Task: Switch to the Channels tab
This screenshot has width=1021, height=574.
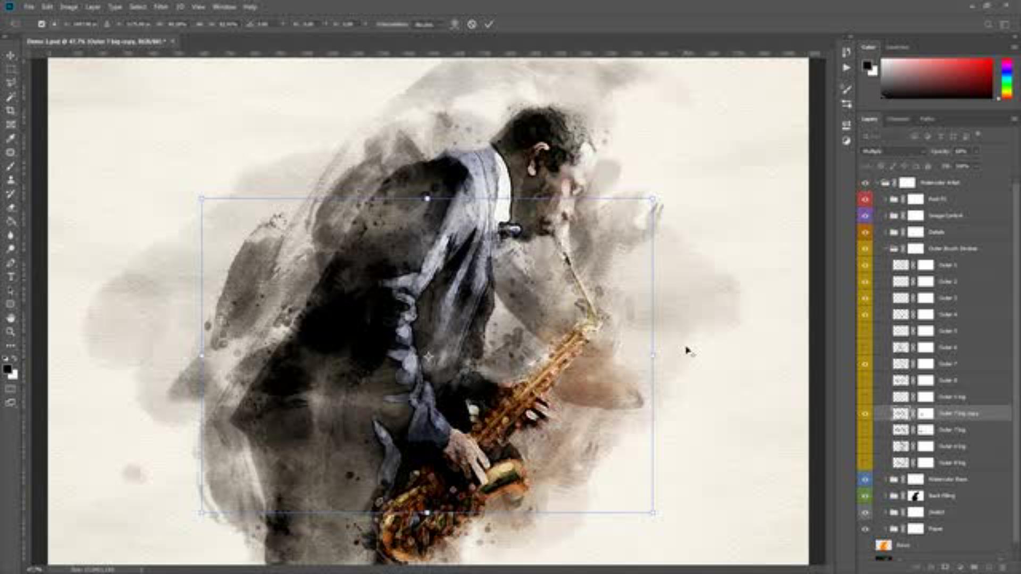Action: 898,119
